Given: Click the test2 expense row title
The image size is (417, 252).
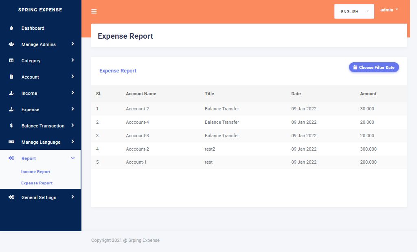Looking at the screenshot, I should point(210,149).
